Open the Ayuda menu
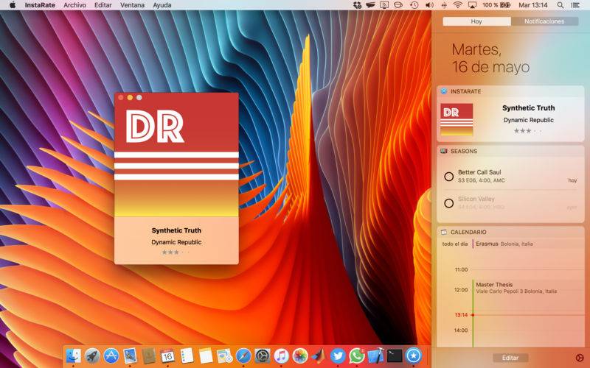The image size is (590, 368). click(162, 5)
